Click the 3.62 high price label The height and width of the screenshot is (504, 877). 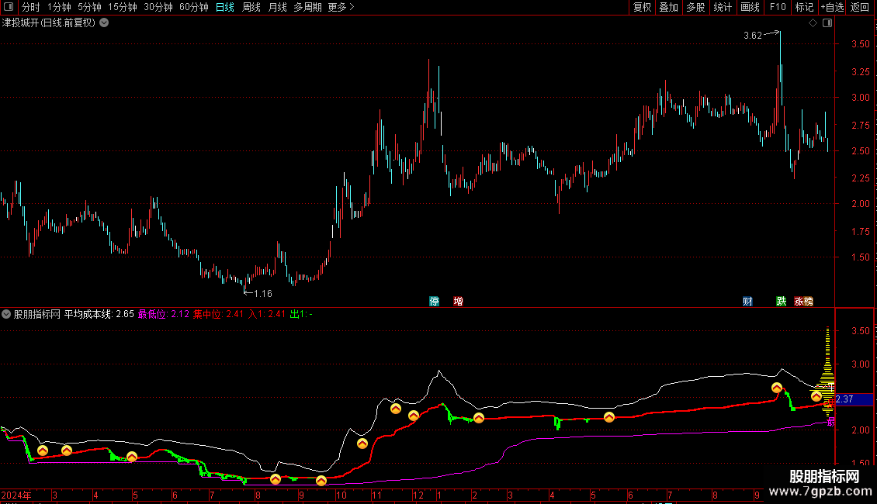click(x=752, y=36)
